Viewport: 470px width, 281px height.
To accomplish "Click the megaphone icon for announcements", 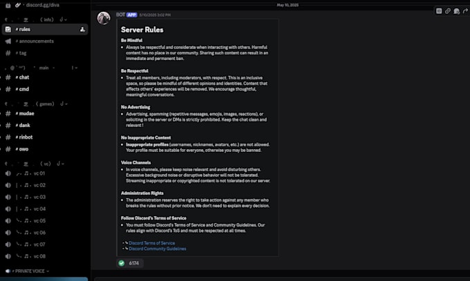I will click(x=8, y=41).
